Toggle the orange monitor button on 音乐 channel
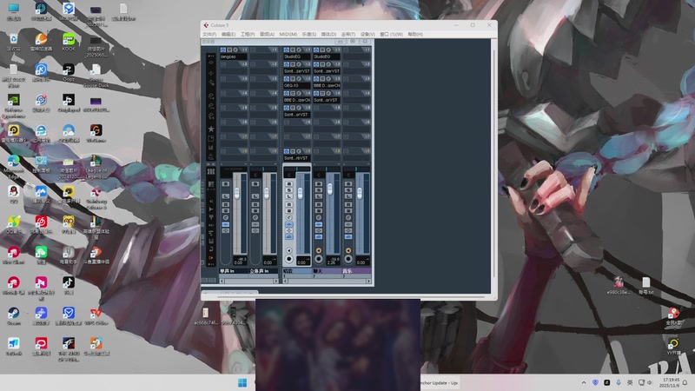 pyautogui.click(x=348, y=250)
